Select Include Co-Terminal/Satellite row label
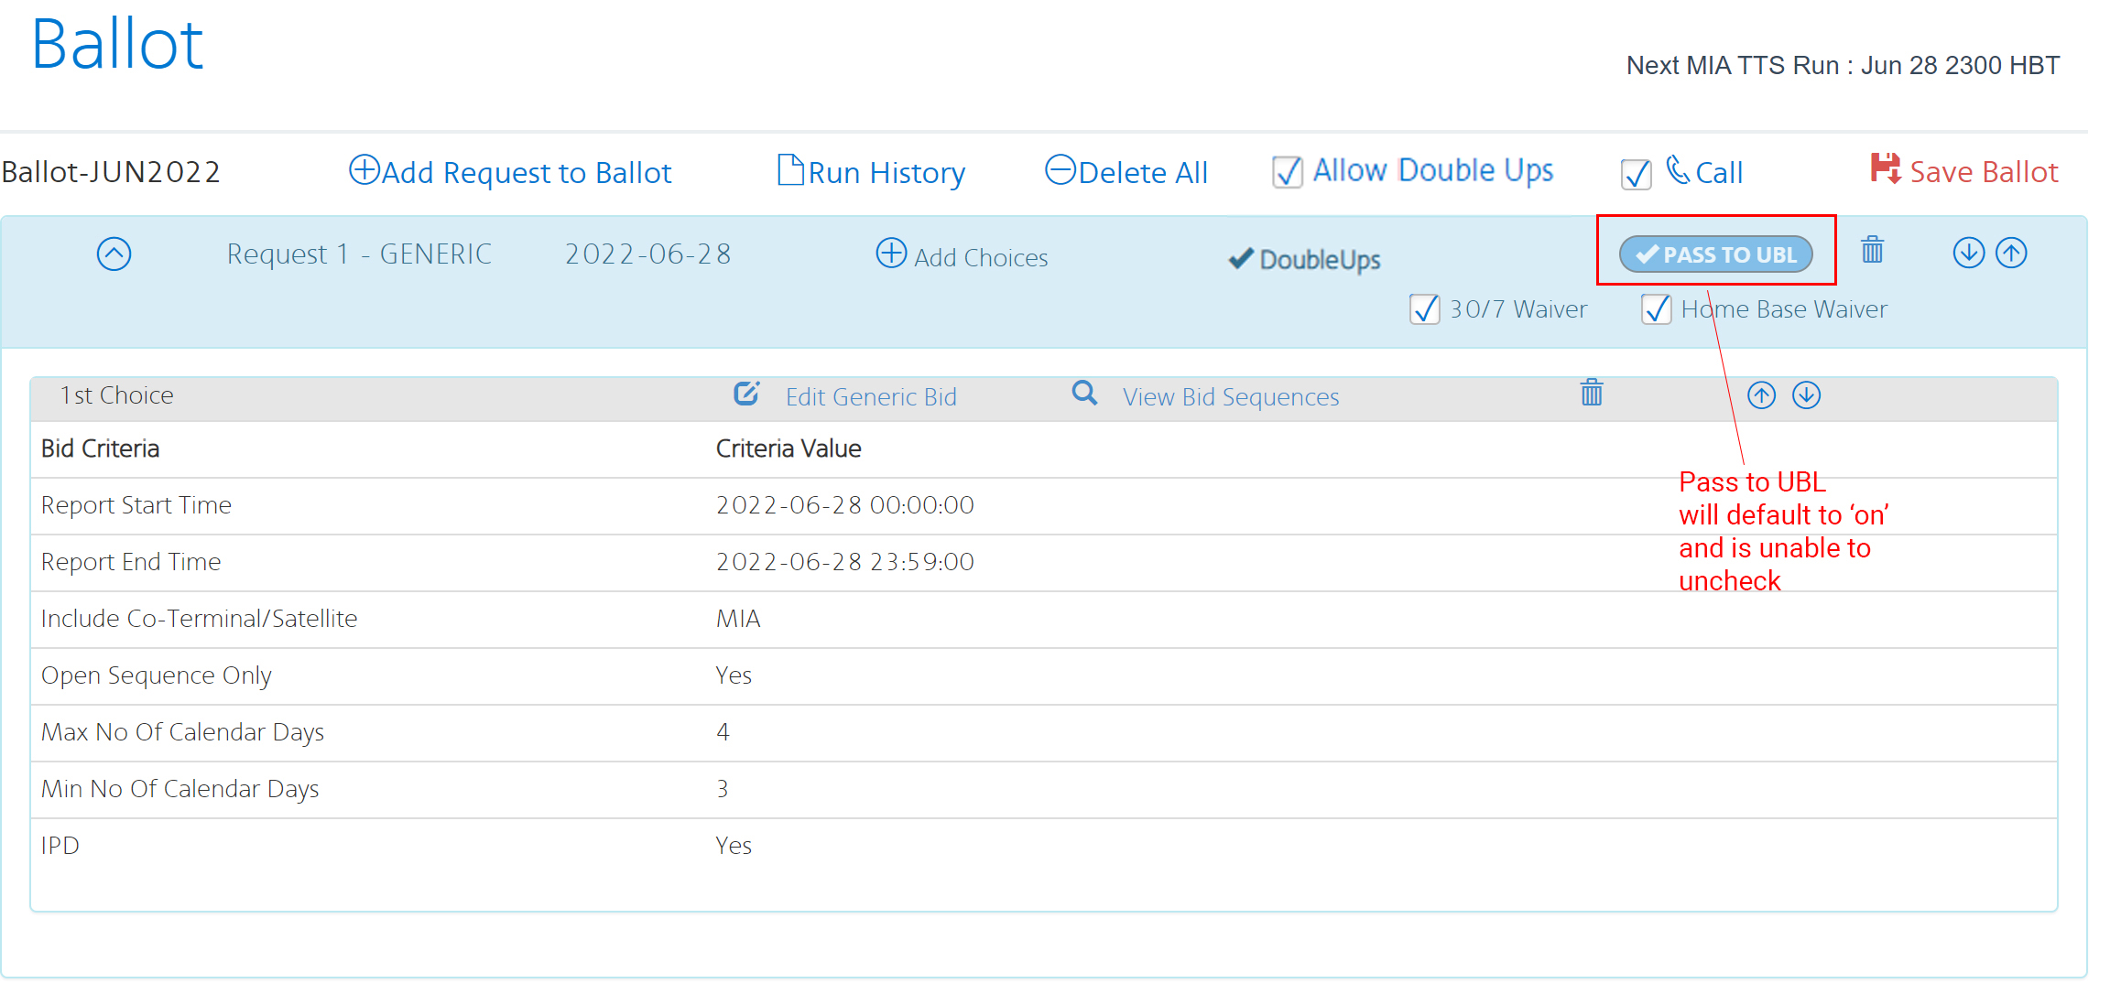The image size is (2110, 994). [x=200, y=619]
